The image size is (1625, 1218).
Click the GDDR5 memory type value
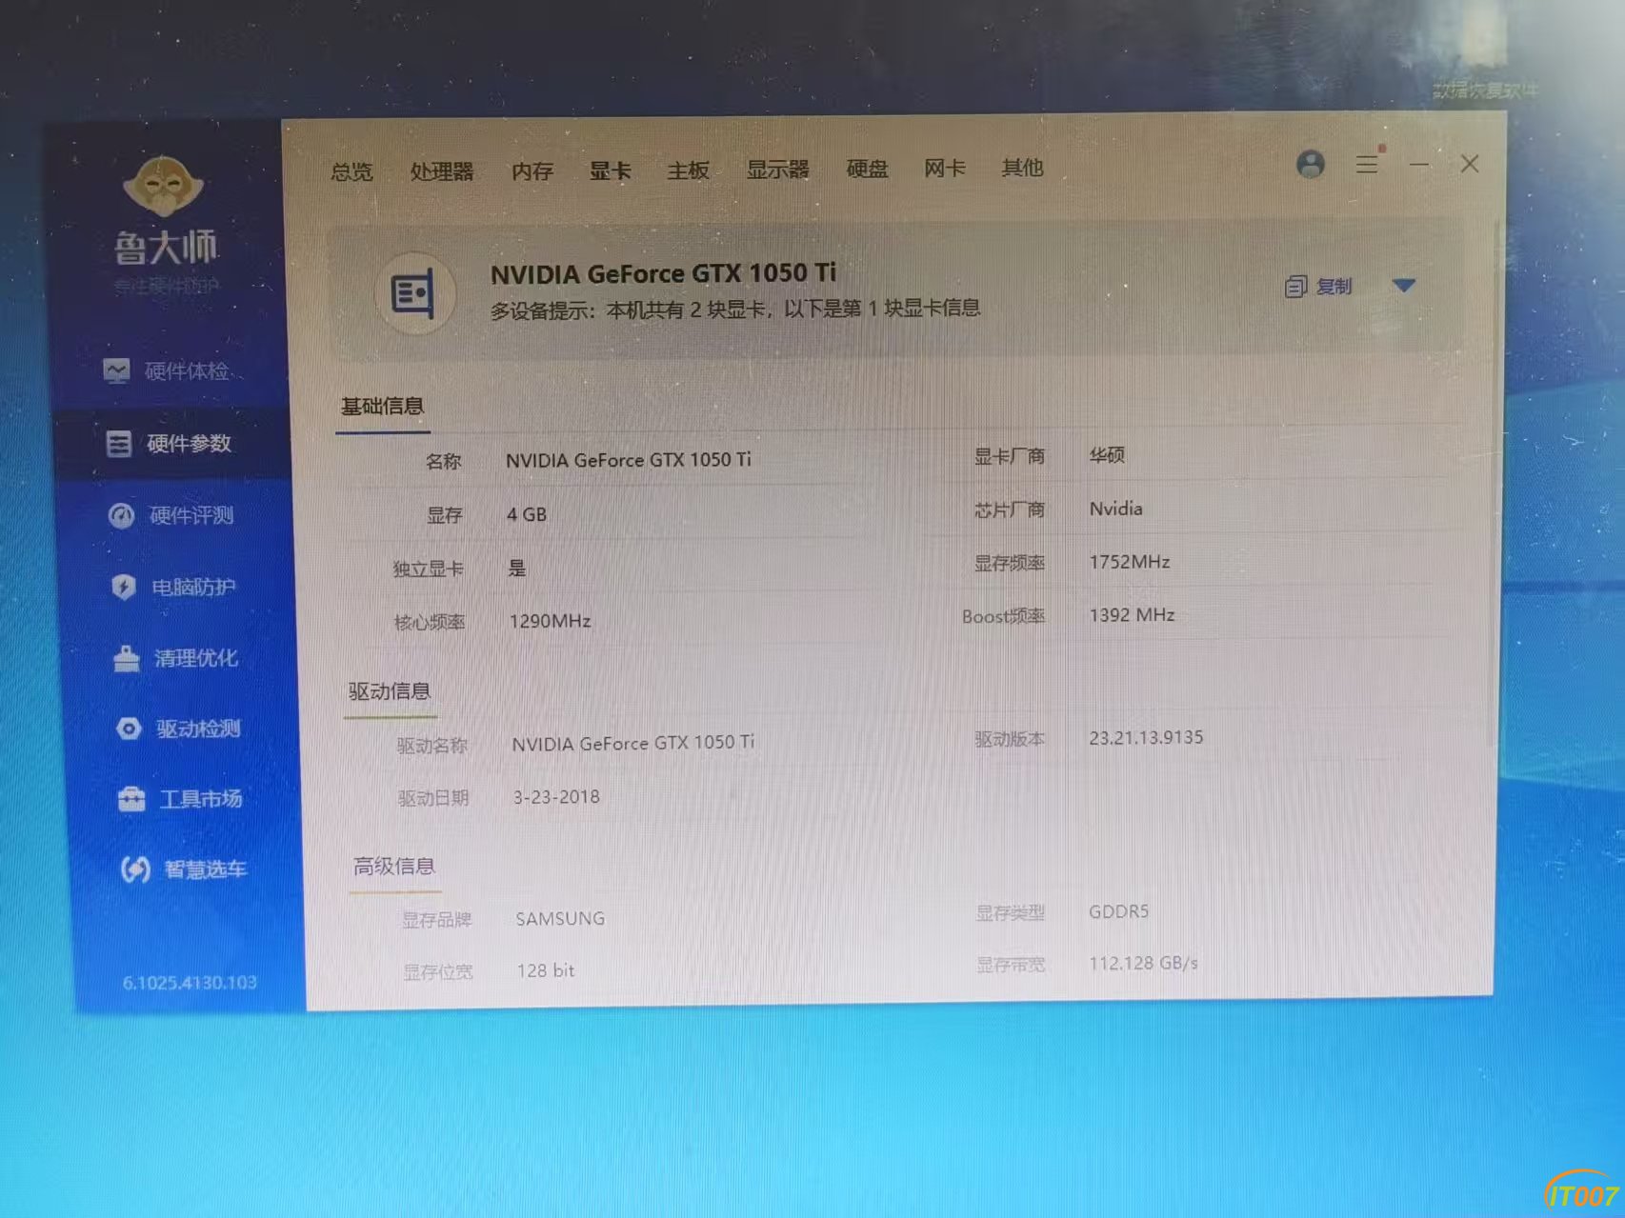[1119, 911]
